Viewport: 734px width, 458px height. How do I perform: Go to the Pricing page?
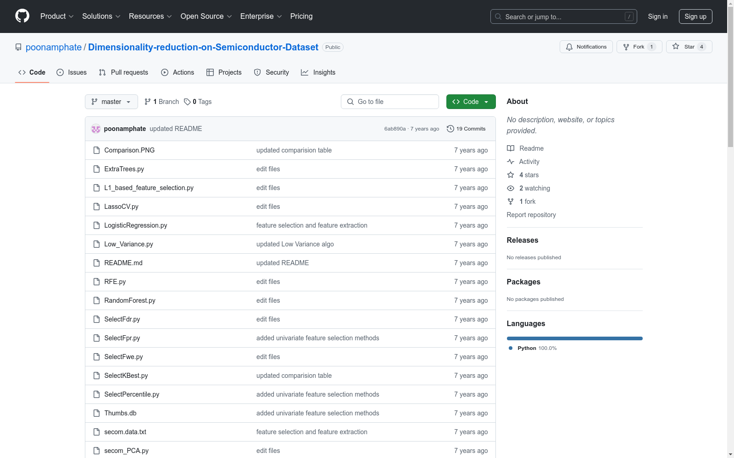[301, 16]
